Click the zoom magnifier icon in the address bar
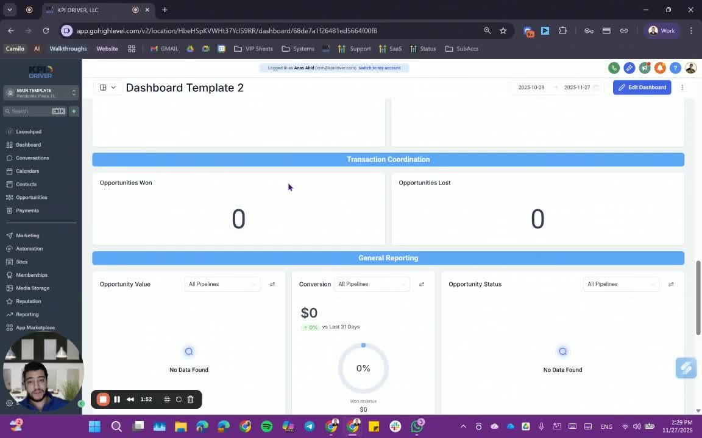 [x=487, y=31]
